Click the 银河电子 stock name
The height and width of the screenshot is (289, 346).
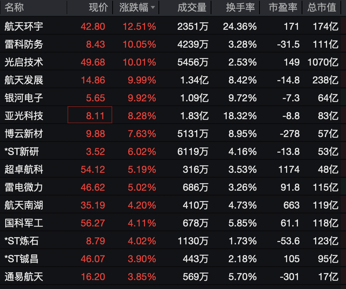point(24,98)
